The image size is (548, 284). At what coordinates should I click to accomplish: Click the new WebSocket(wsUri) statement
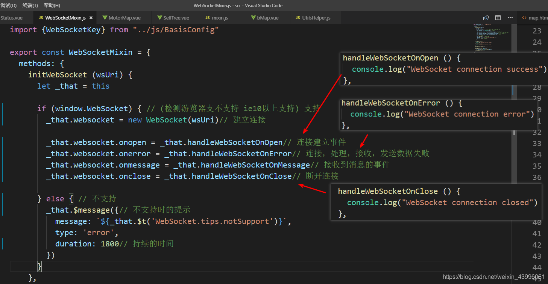[173, 120]
